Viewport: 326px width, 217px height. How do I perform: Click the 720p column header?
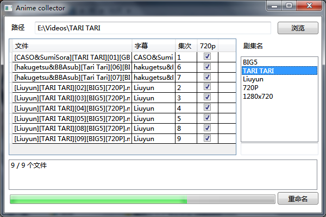[x=207, y=46]
